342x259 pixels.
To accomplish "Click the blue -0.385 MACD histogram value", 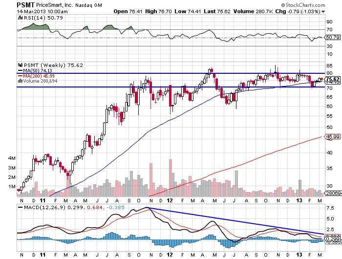I will (x=116, y=207).
